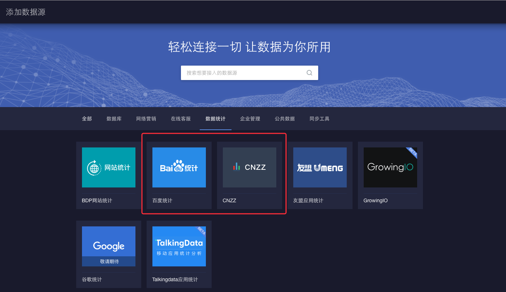506x292 pixels.
Task: Click the search magnifier icon
Action: tap(309, 73)
